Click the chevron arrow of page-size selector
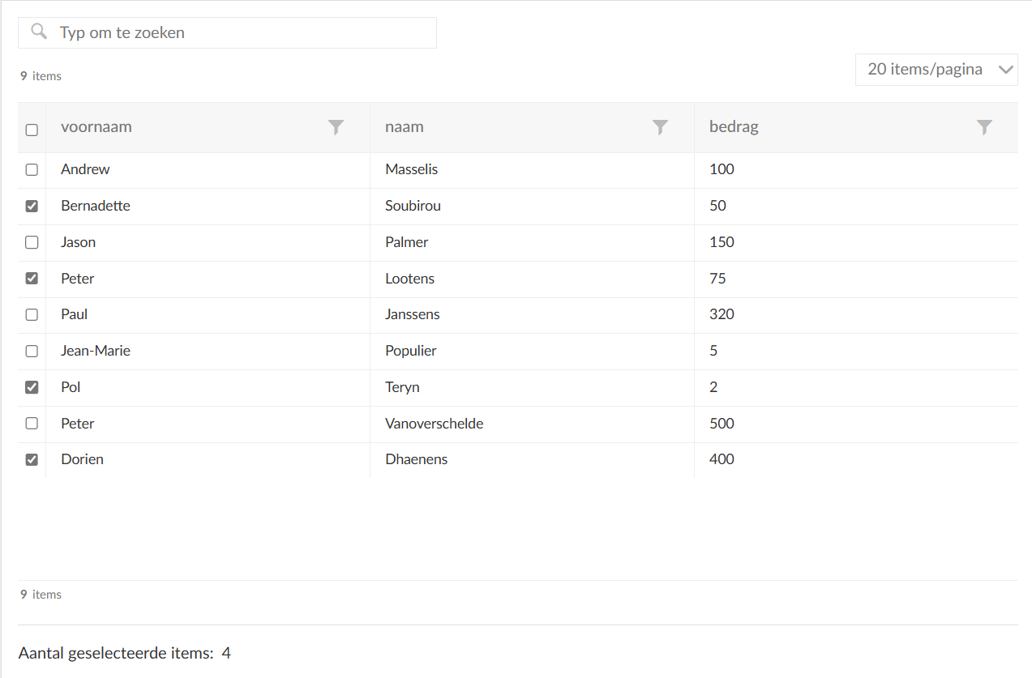This screenshot has height=678, width=1032. pos(1005,70)
